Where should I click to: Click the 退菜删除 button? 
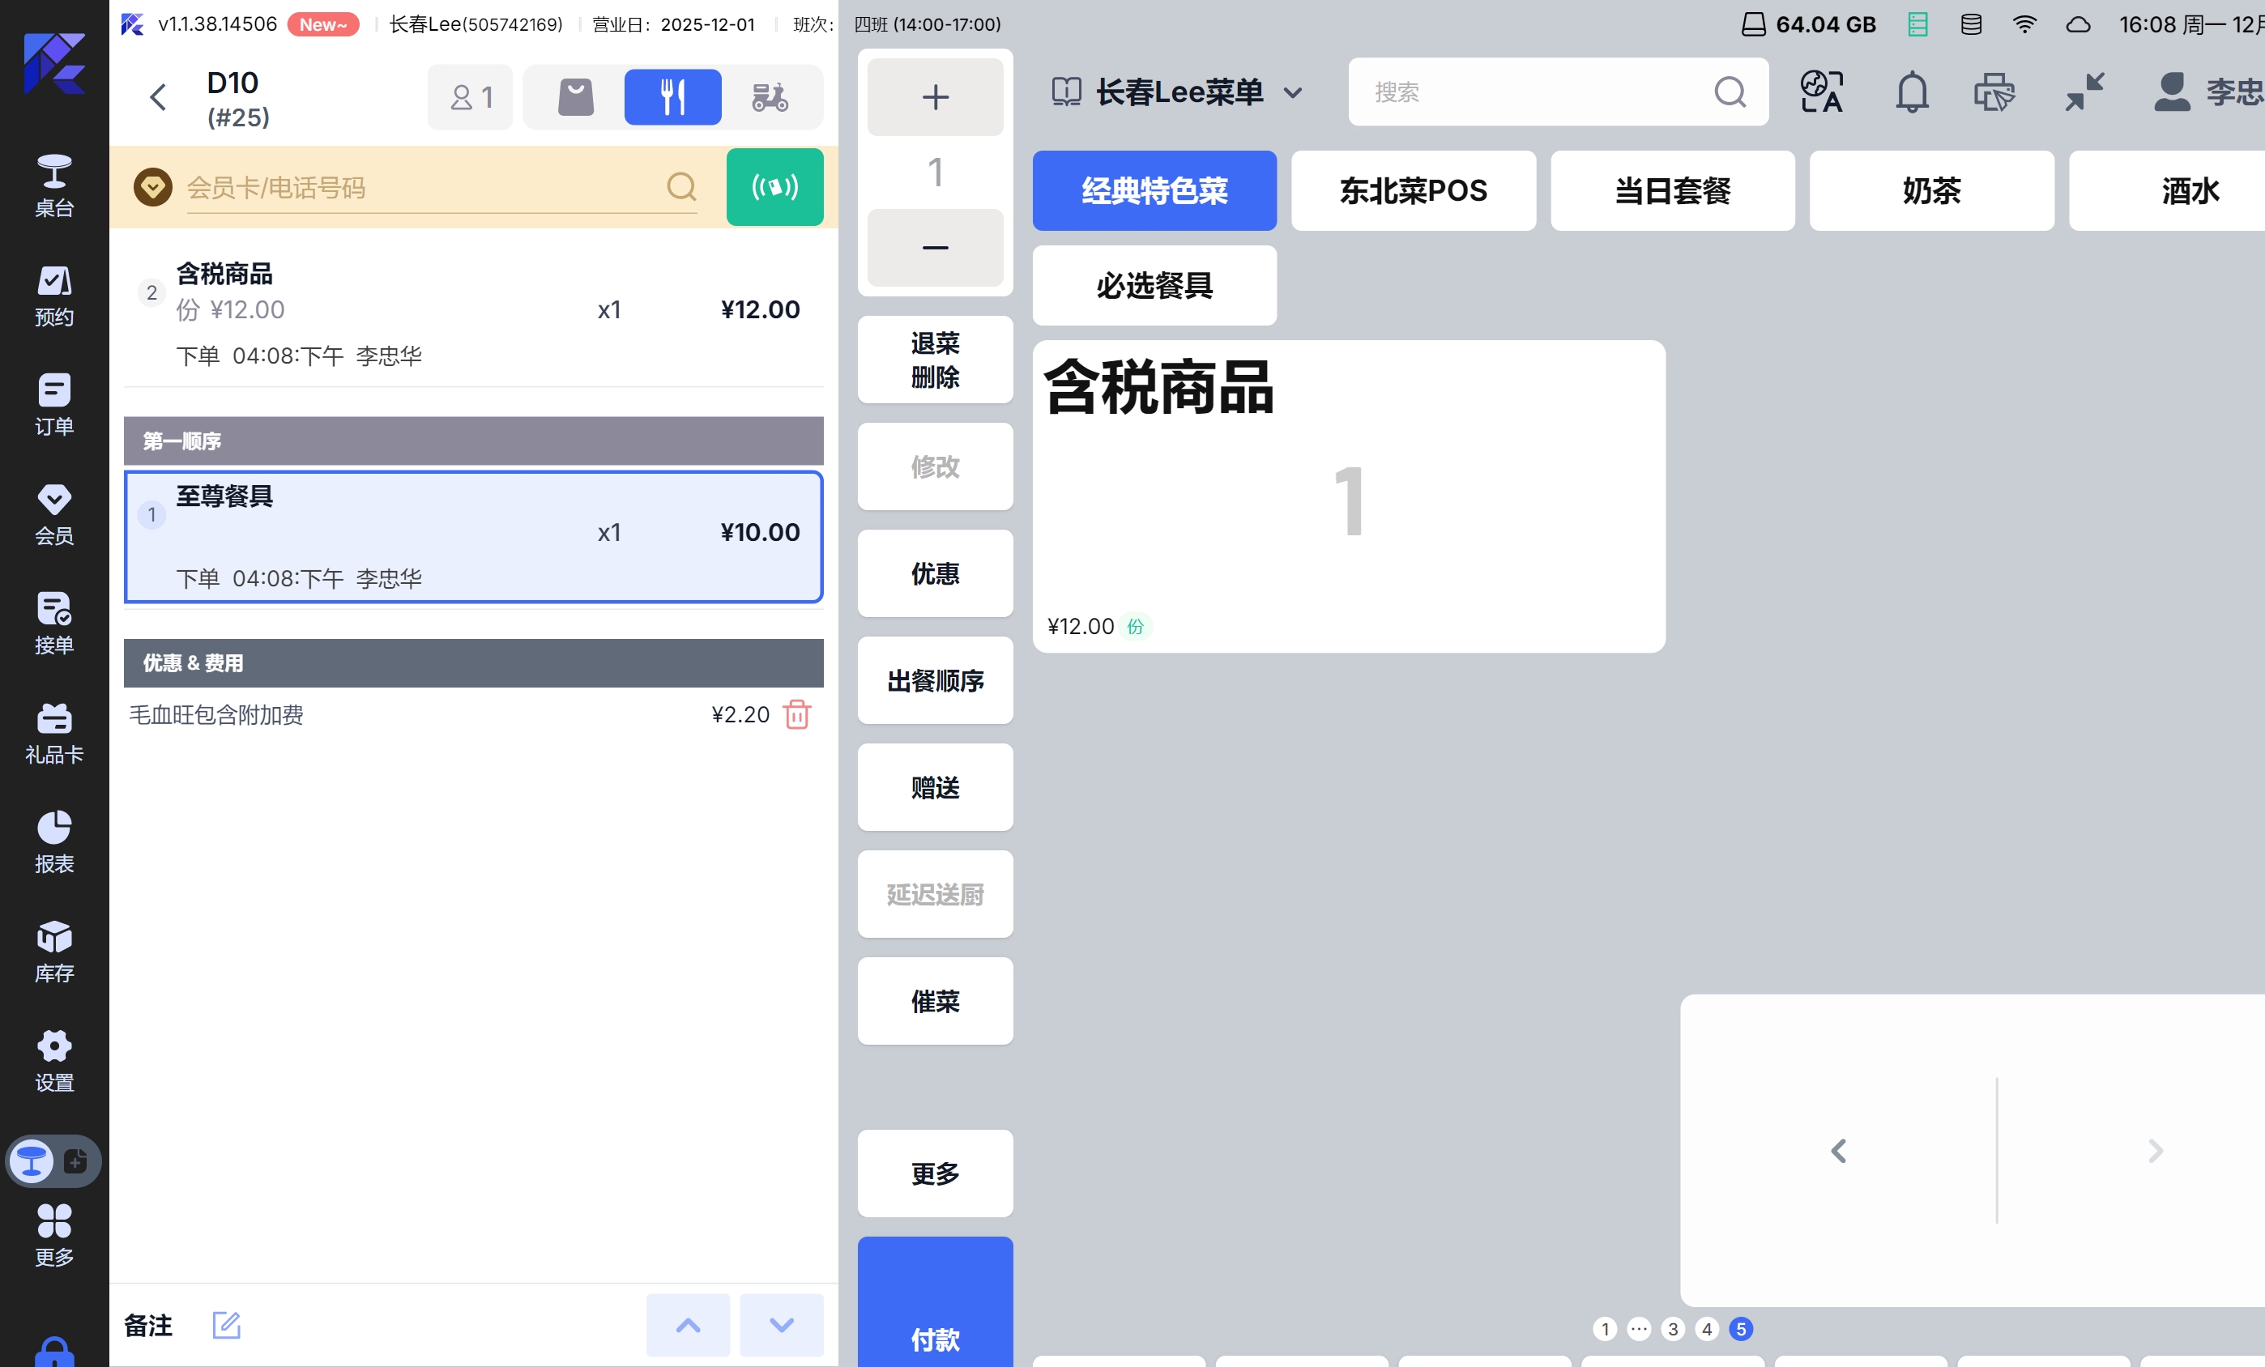click(934, 360)
